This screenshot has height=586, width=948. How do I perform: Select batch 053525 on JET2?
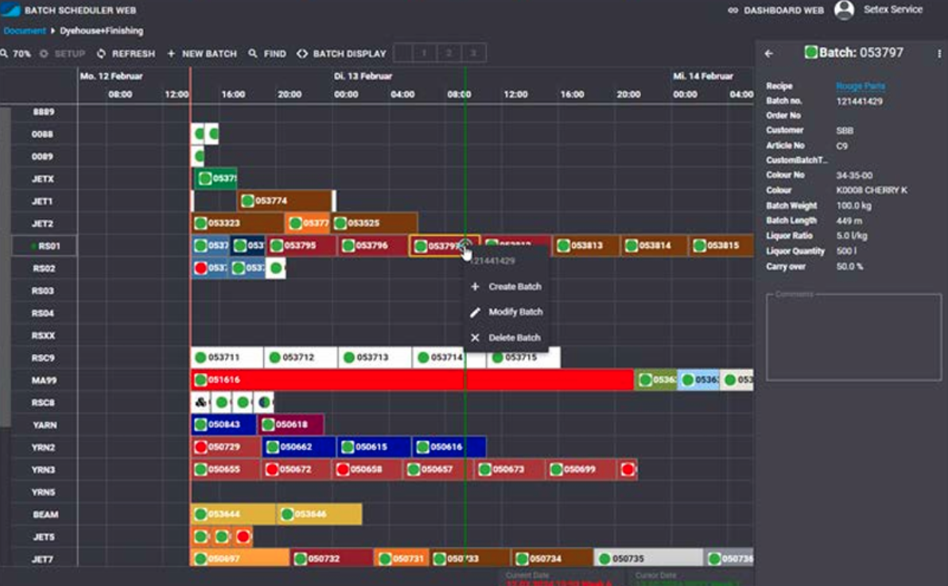pos(375,223)
